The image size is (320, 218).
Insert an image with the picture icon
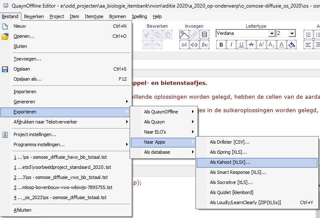(x=184, y=34)
